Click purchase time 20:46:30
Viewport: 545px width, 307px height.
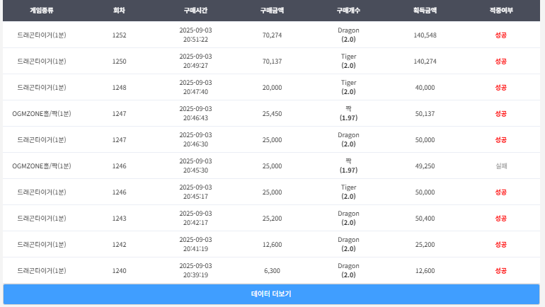195,144
